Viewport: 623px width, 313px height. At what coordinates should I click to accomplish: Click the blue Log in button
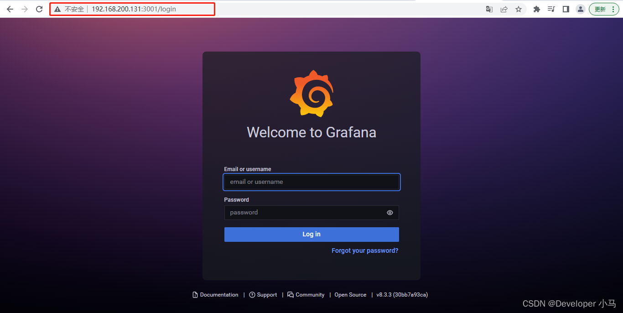coord(311,234)
